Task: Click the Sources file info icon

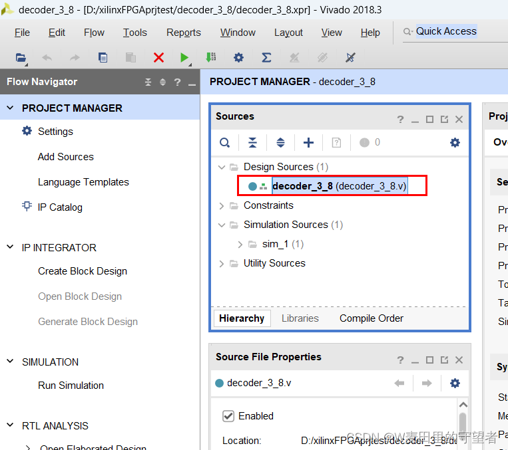Action: click(337, 143)
